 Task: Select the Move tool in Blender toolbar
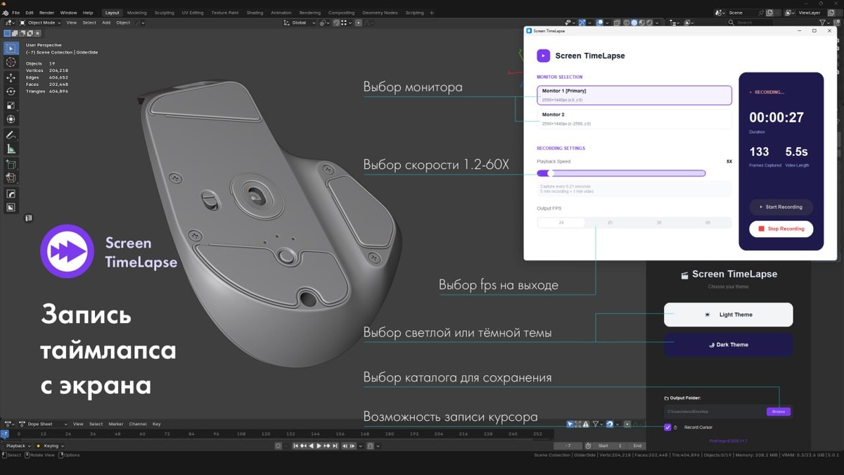point(11,77)
